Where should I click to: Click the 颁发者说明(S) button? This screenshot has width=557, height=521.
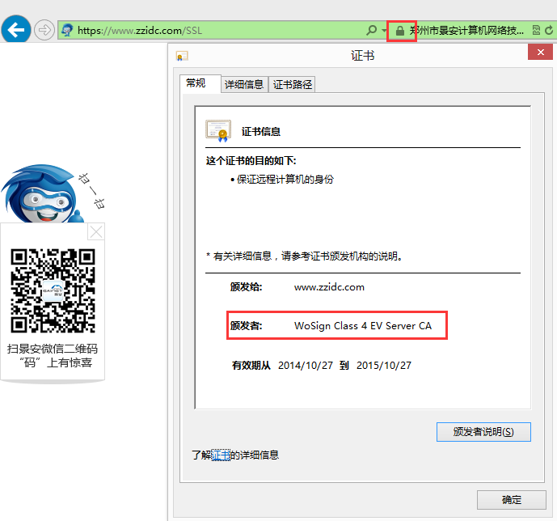pos(483,432)
